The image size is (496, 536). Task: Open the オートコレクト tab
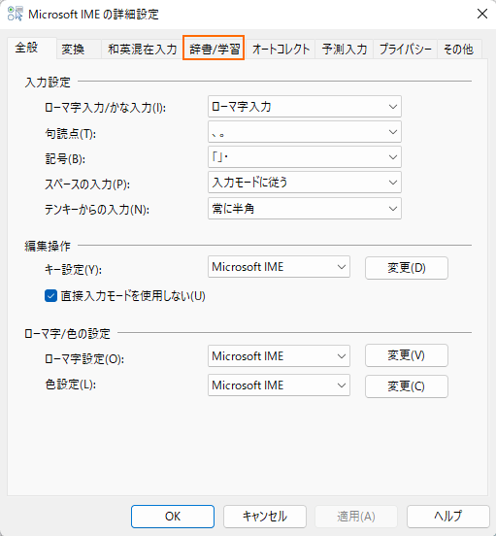coord(281,50)
